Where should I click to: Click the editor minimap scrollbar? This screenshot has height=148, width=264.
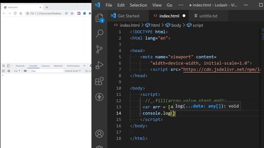(262, 35)
